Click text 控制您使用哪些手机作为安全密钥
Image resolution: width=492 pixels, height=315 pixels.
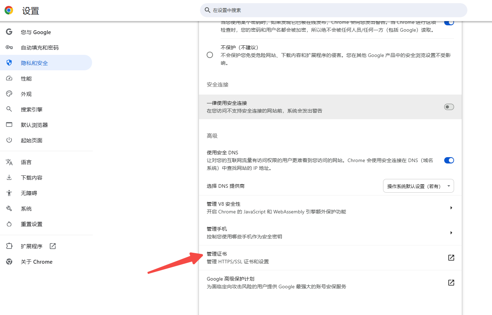point(244,237)
